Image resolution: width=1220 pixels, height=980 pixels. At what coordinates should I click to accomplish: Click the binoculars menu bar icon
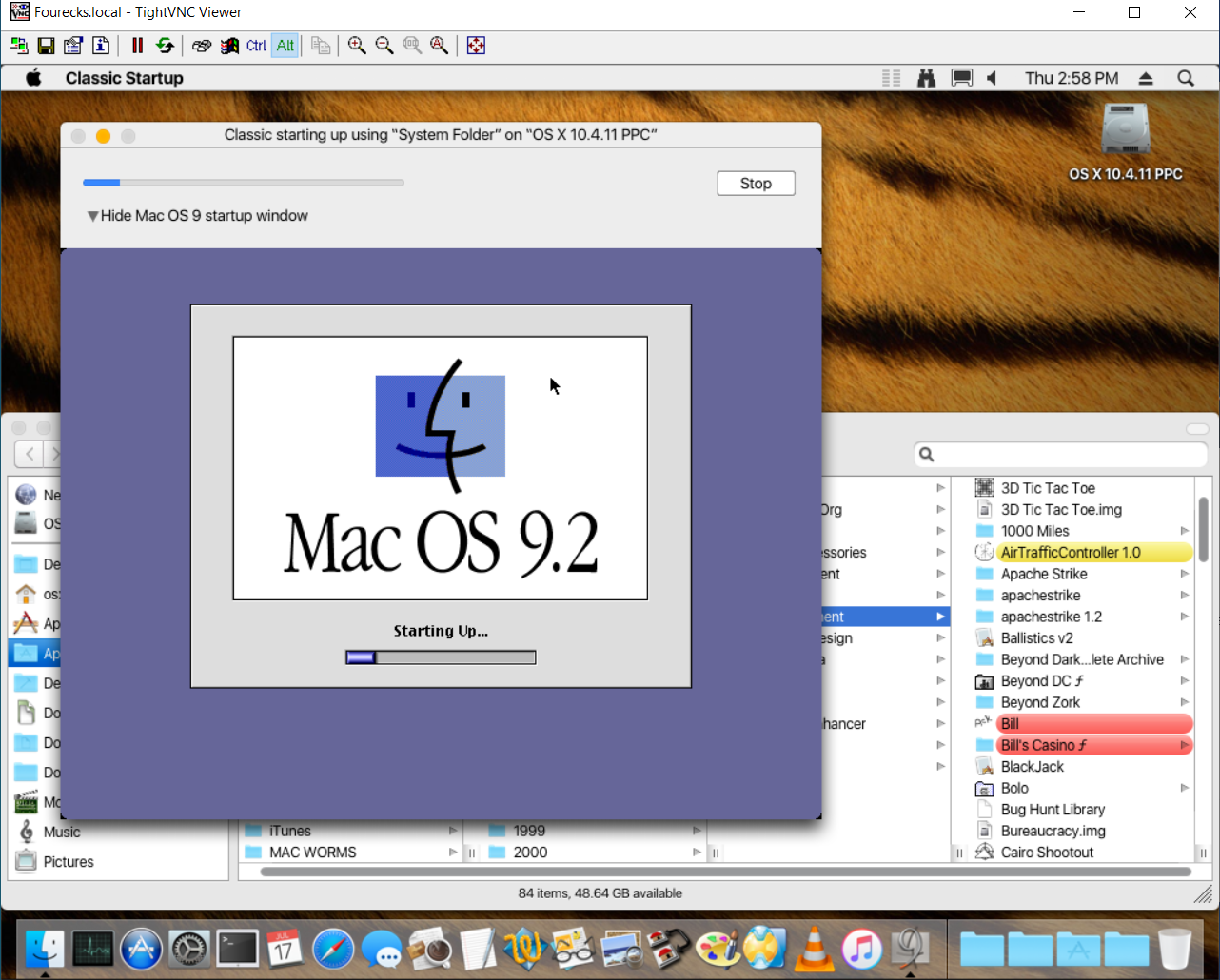coord(926,78)
